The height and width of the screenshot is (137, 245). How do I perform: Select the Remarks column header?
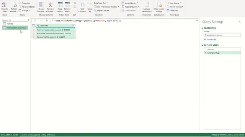pos(56,25)
